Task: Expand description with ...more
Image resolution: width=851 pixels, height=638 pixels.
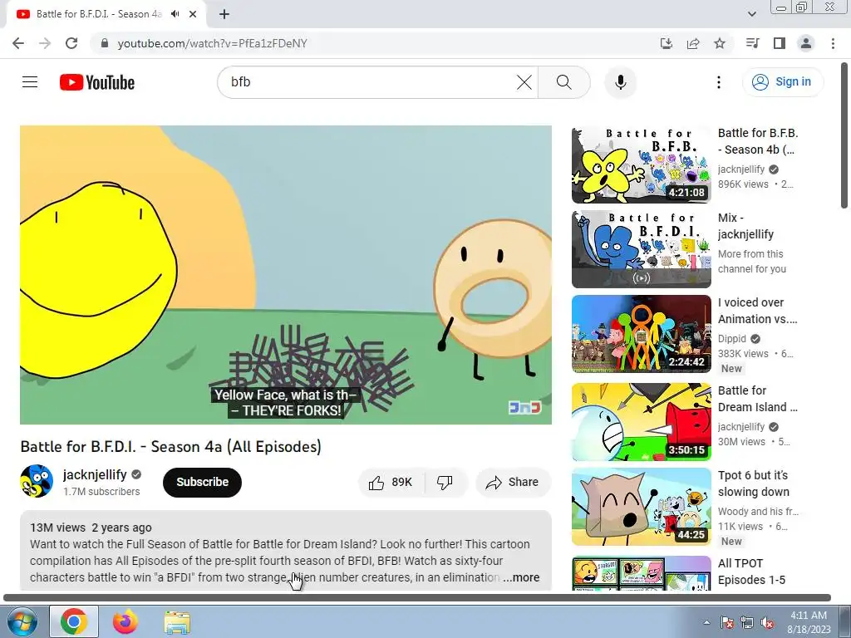Action: pos(521,577)
